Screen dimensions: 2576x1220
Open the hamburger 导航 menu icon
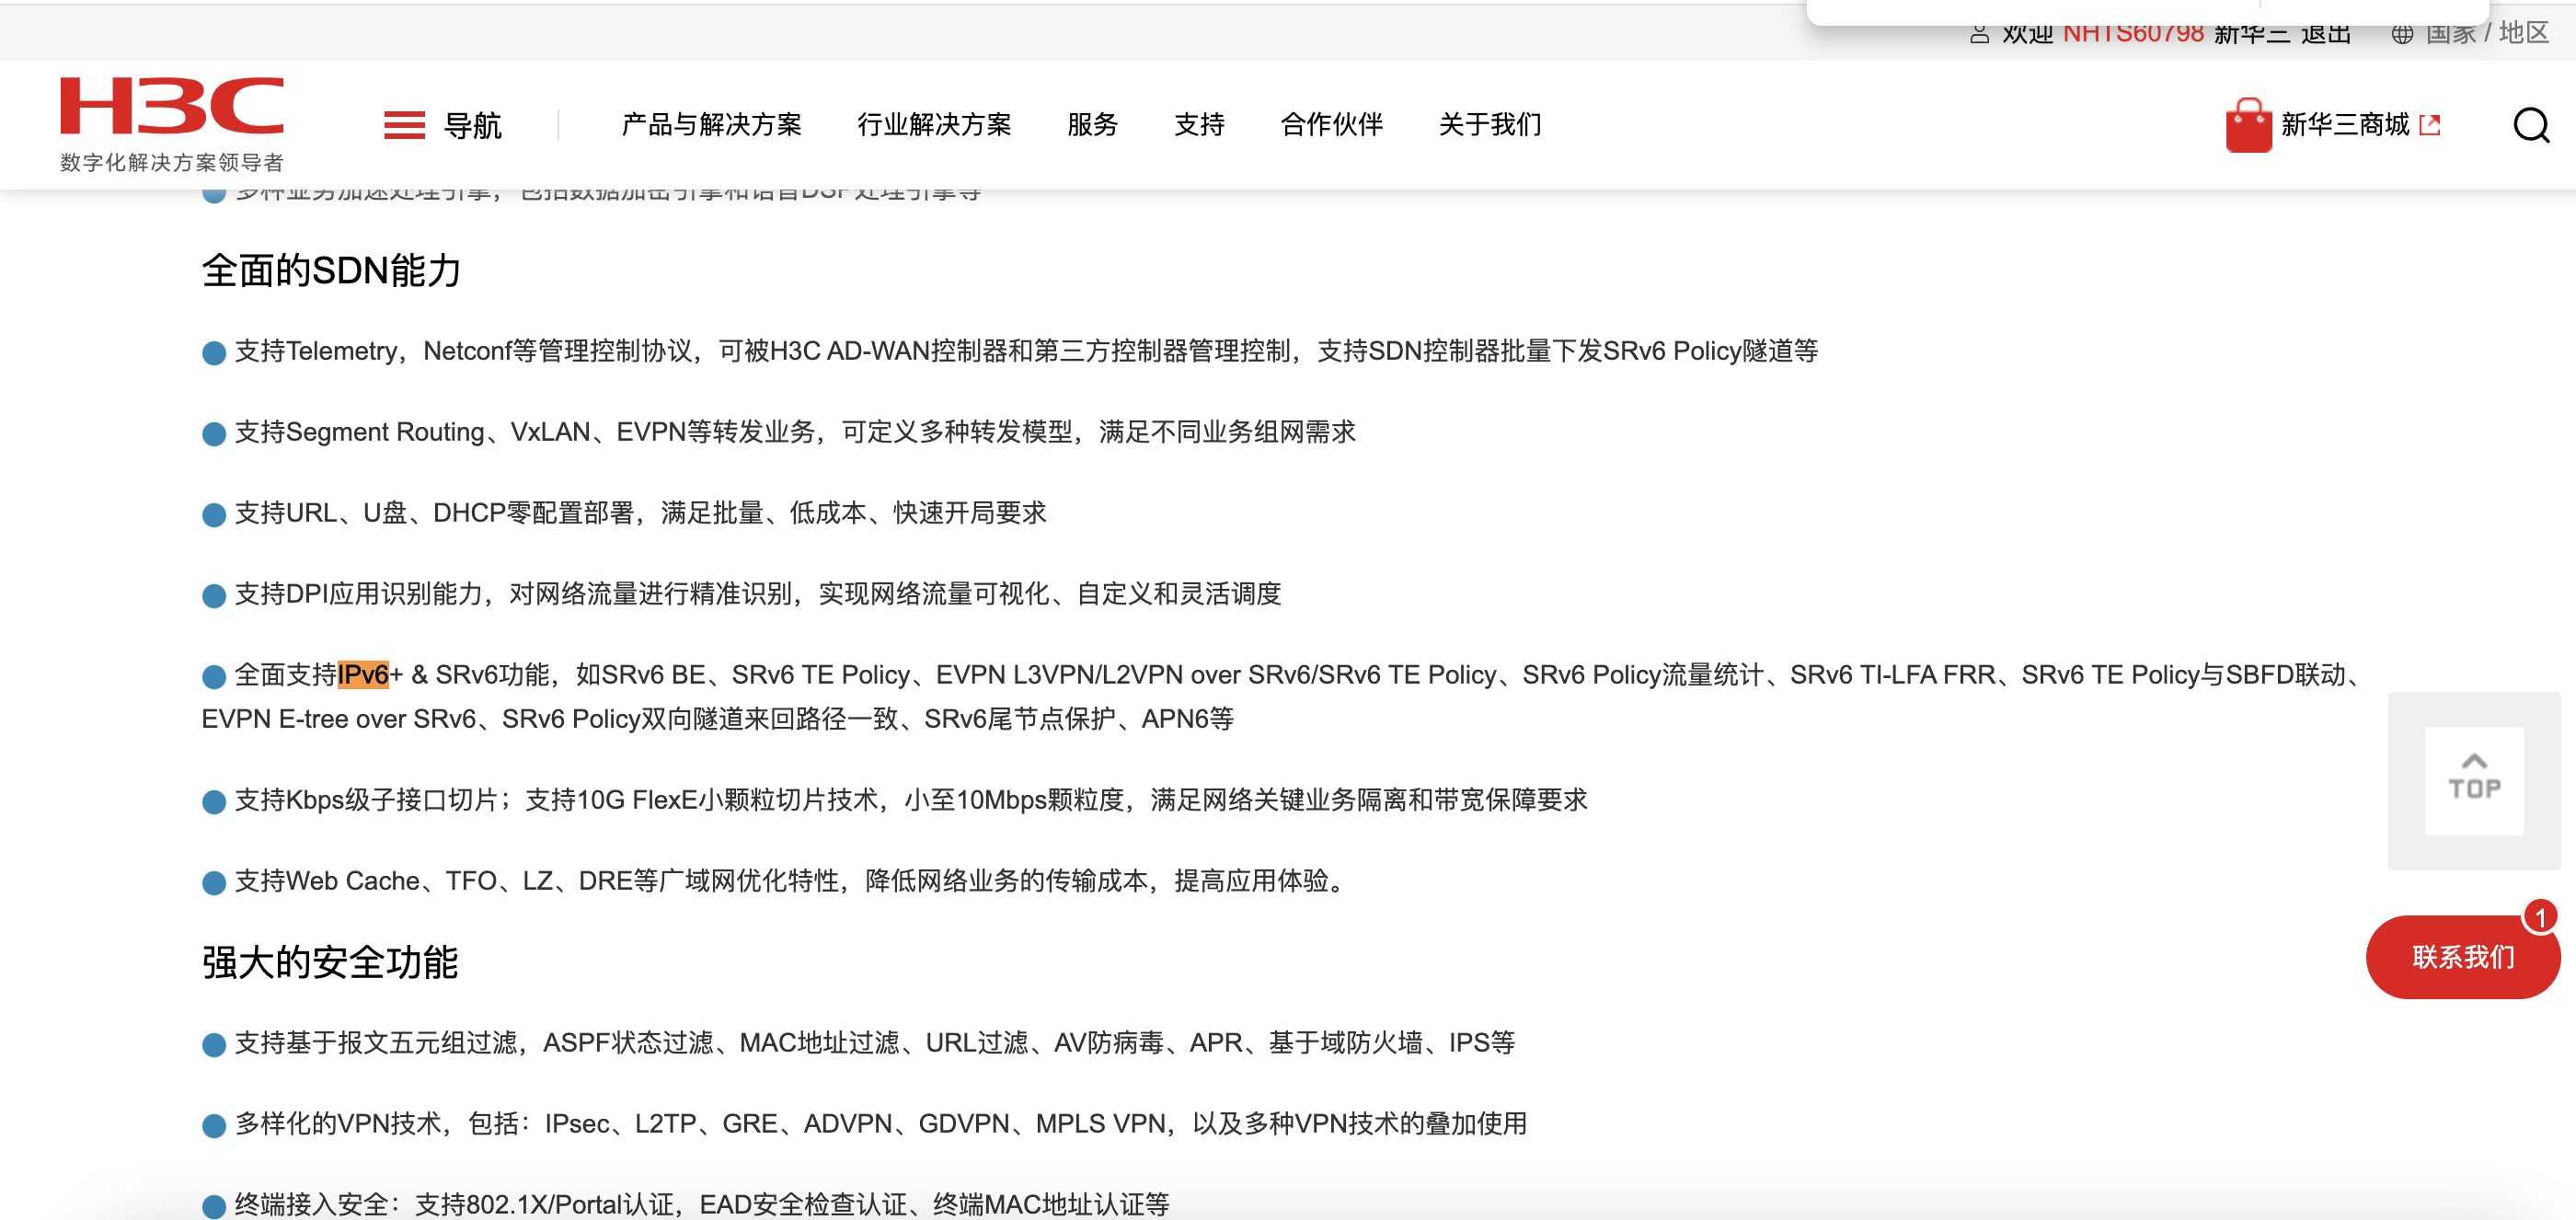pyautogui.click(x=404, y=126)
